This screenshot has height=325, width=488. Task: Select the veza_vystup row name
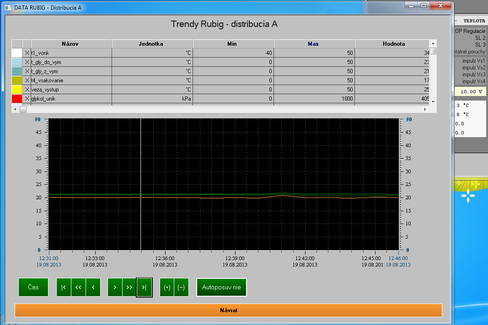pyautogui.click(x=45, y=90)
